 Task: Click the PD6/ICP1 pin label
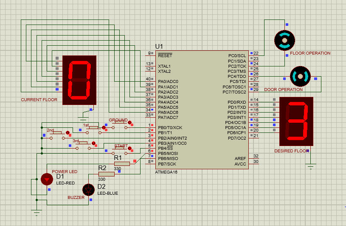[236, 133]
